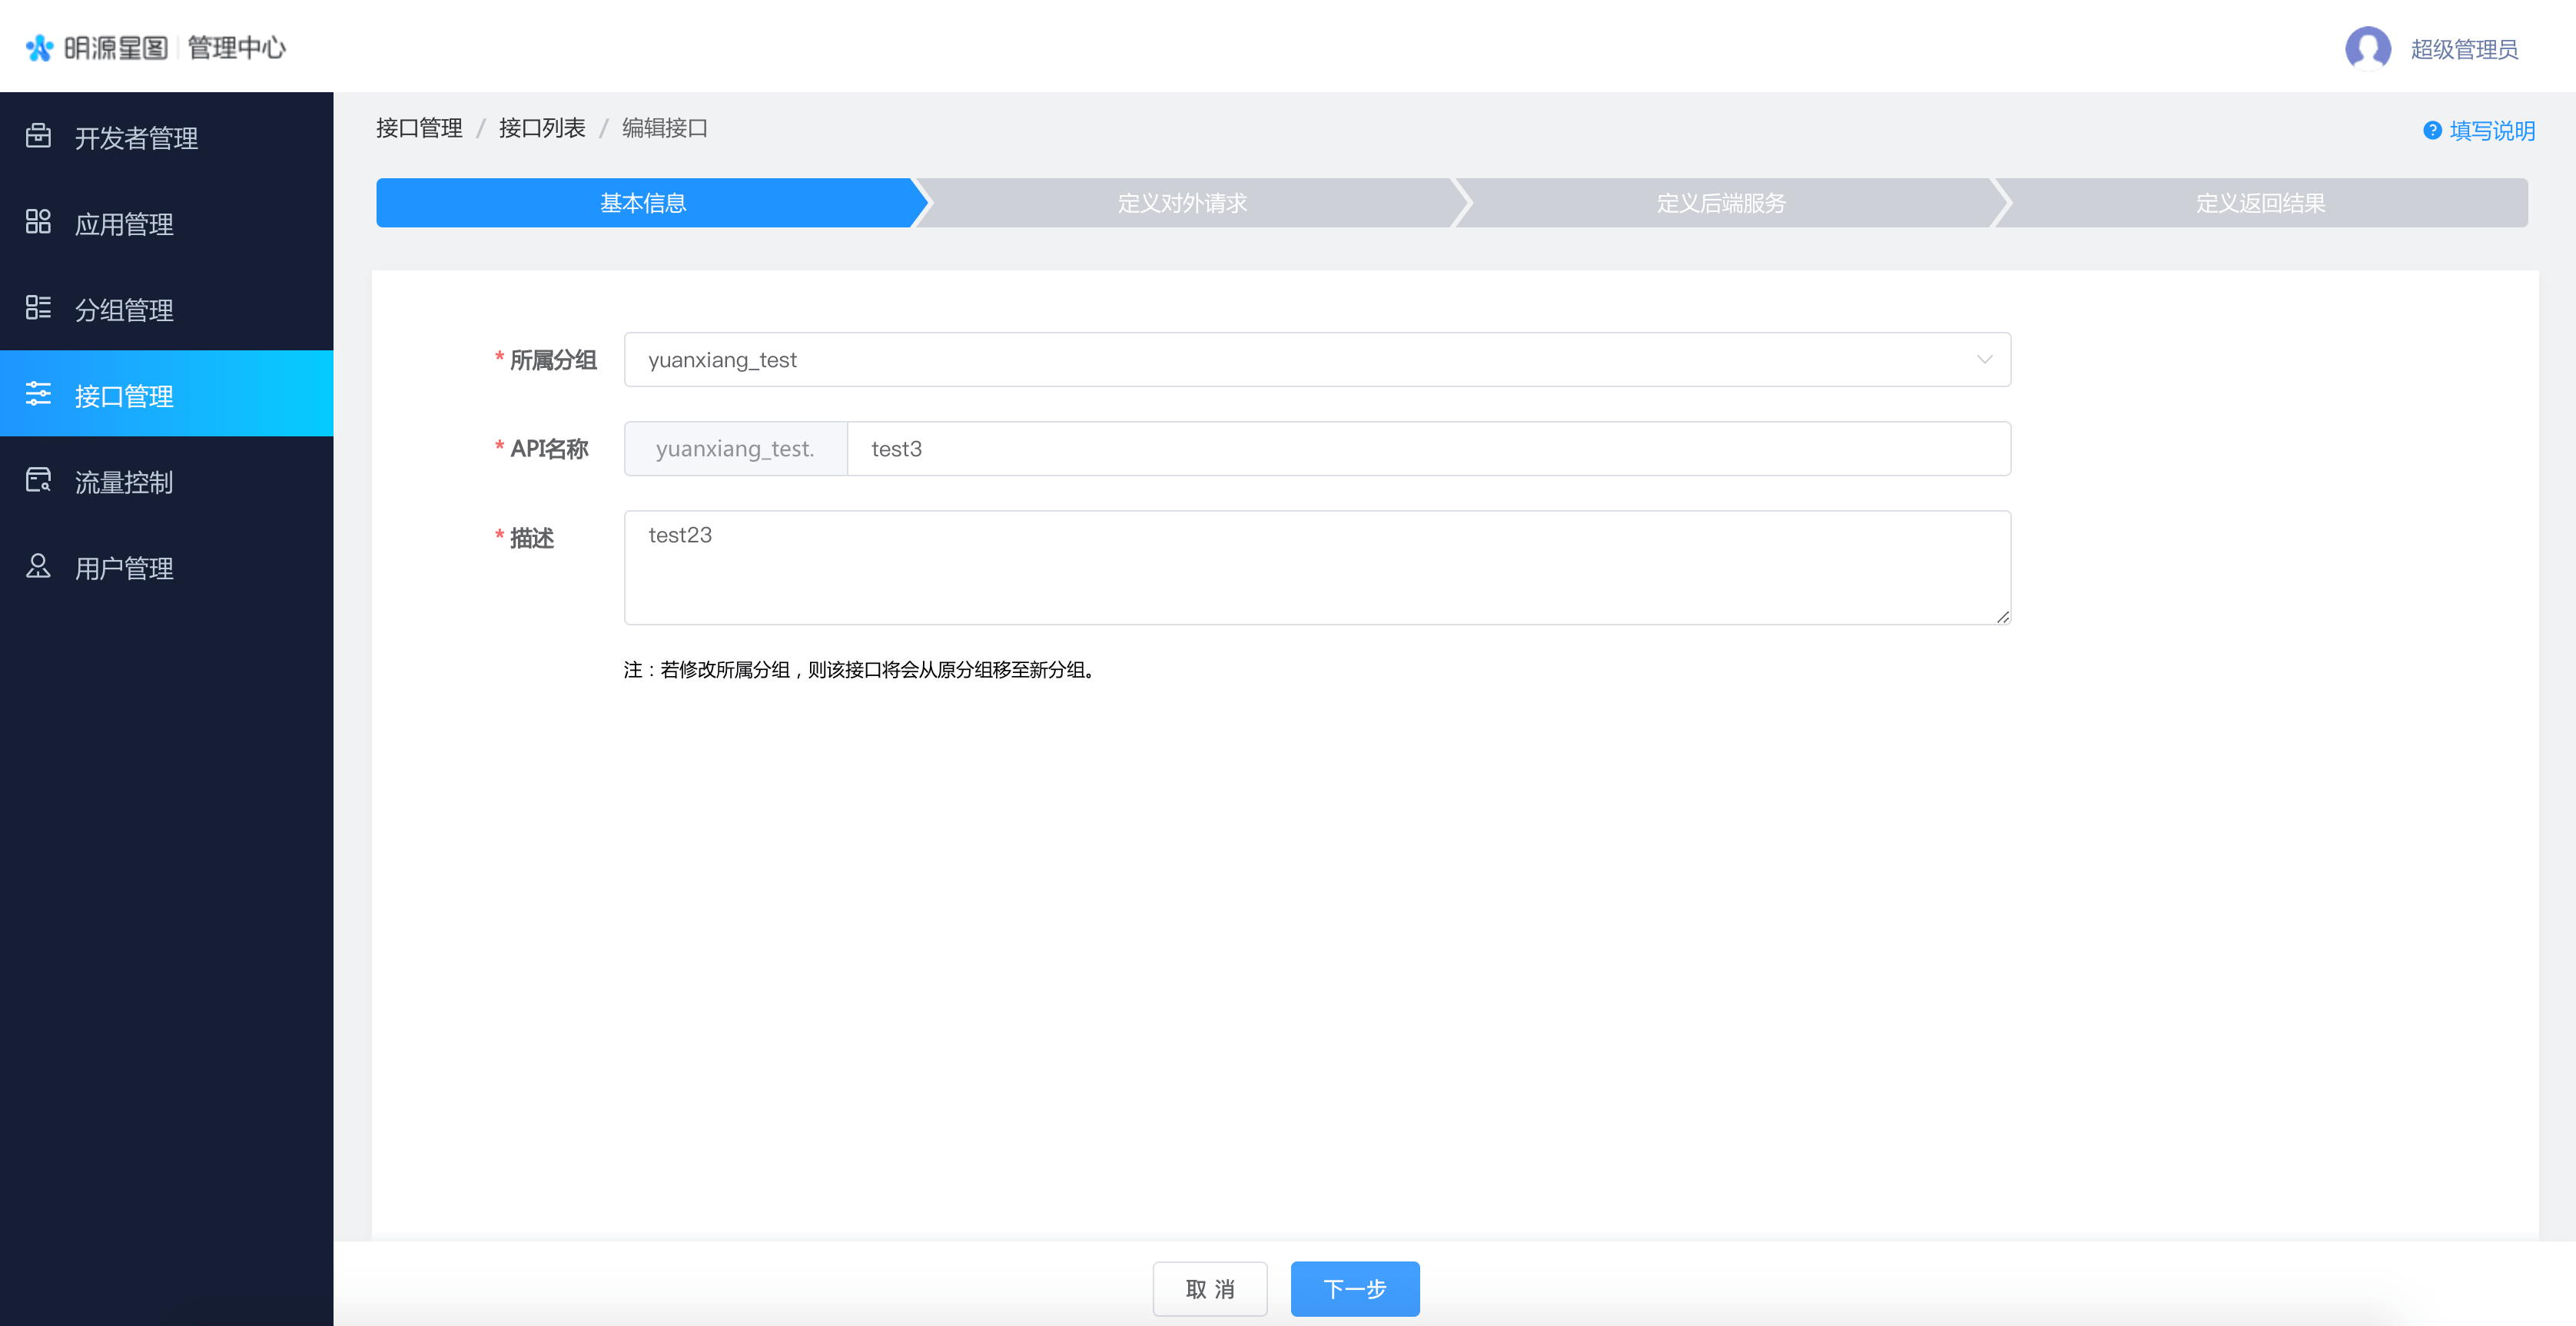
Task: Click the developer management briefcase icon
Action: pyautogui.click(x=38, y=136)
